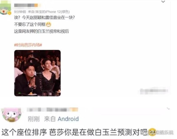Open the #时尚芭莎内场# hashtag topic

(28, 45)
